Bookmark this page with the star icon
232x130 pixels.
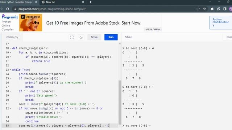pyautogui.click(x=204, y=9)
